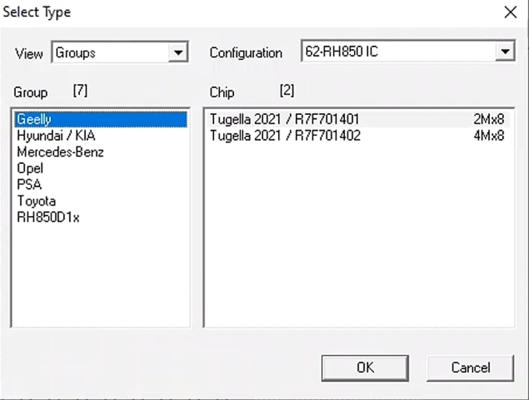Select chip Tugella 2021 / R7F701401
The width and height of the screenshot is (529, 400).
point(284,120)
